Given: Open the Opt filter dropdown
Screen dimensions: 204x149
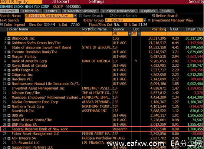Looking at the screenshot, I should (x=139, y=34).
